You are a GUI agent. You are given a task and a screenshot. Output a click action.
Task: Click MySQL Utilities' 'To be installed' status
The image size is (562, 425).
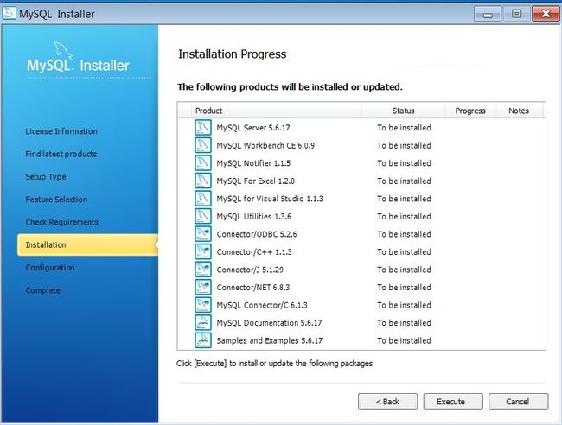point(404,217)
